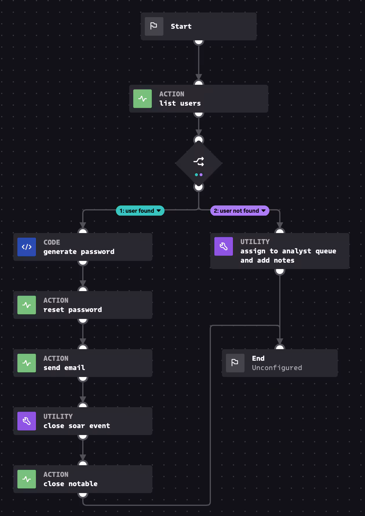365x516 pixels.
Task: Click the decision block shuffle icon
Action: click(199, 162)
